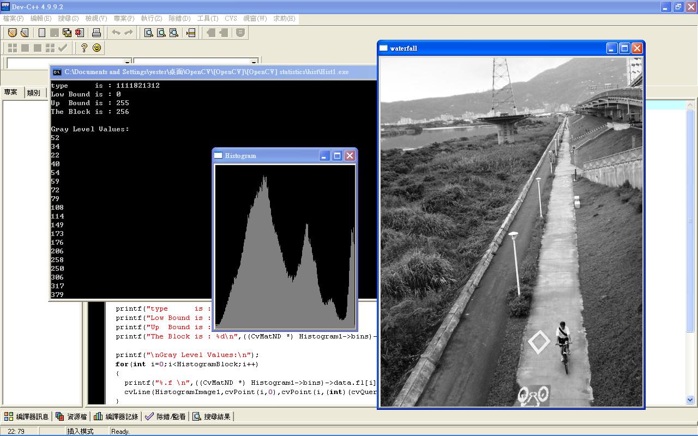Expand the second function combo box
The image size is (698, 436).
click(x=254, y=62)
